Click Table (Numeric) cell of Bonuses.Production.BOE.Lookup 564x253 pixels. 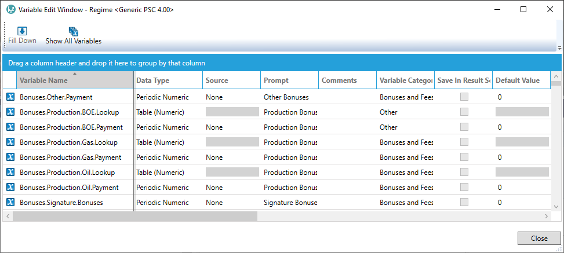pos(168,112)
